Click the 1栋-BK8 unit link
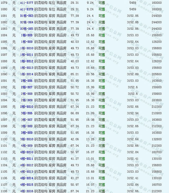 [27, 35]
